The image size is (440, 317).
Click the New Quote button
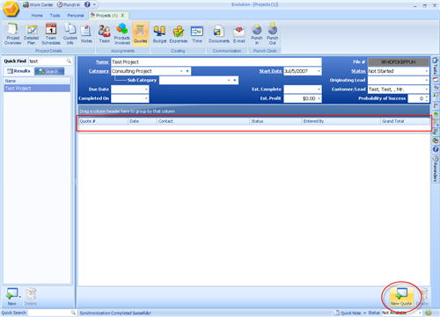(x=401, y=296)
